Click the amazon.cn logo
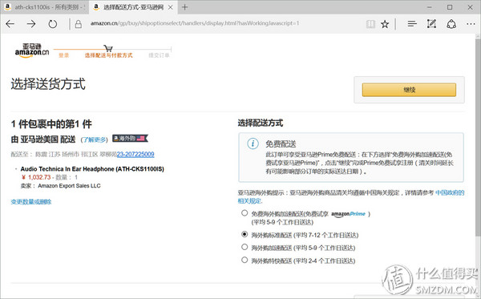This screenshot has height=299, width=481. [x=32, y=51]
